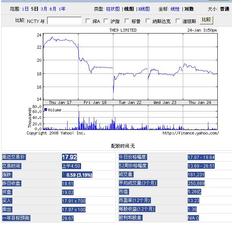232x226 pixels.
Task: Tick the 道琼斯 comparison checkbox
Action: tap(178, 21)
